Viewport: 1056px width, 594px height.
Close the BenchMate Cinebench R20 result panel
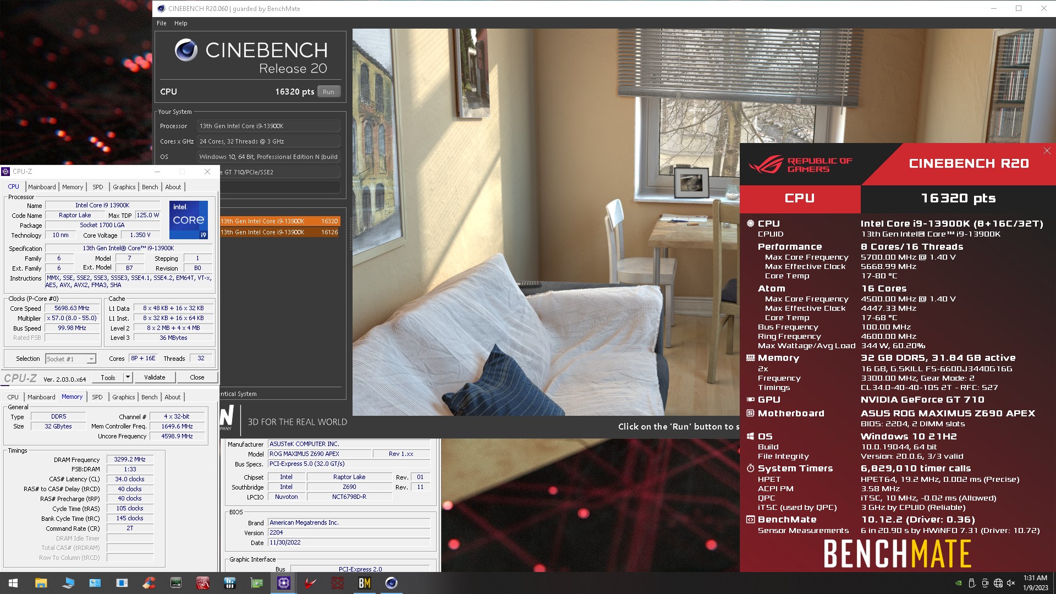[1047, 151]
